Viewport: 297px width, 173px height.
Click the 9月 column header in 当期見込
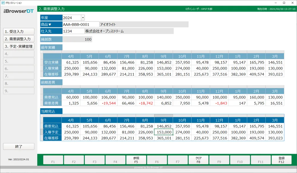pos(164,120)
